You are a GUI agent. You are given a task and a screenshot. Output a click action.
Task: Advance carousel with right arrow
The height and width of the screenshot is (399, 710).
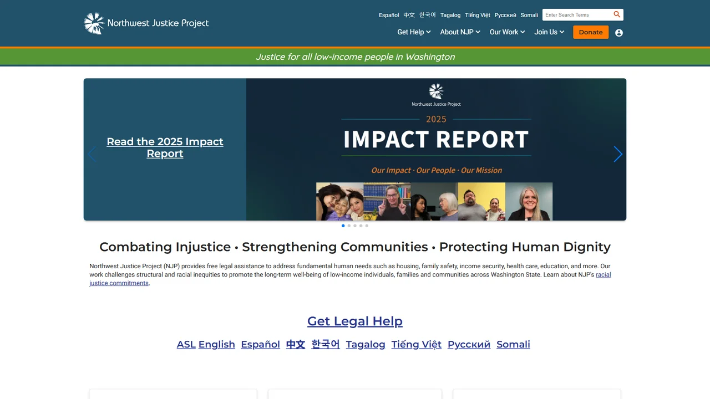tap(618, 154)
